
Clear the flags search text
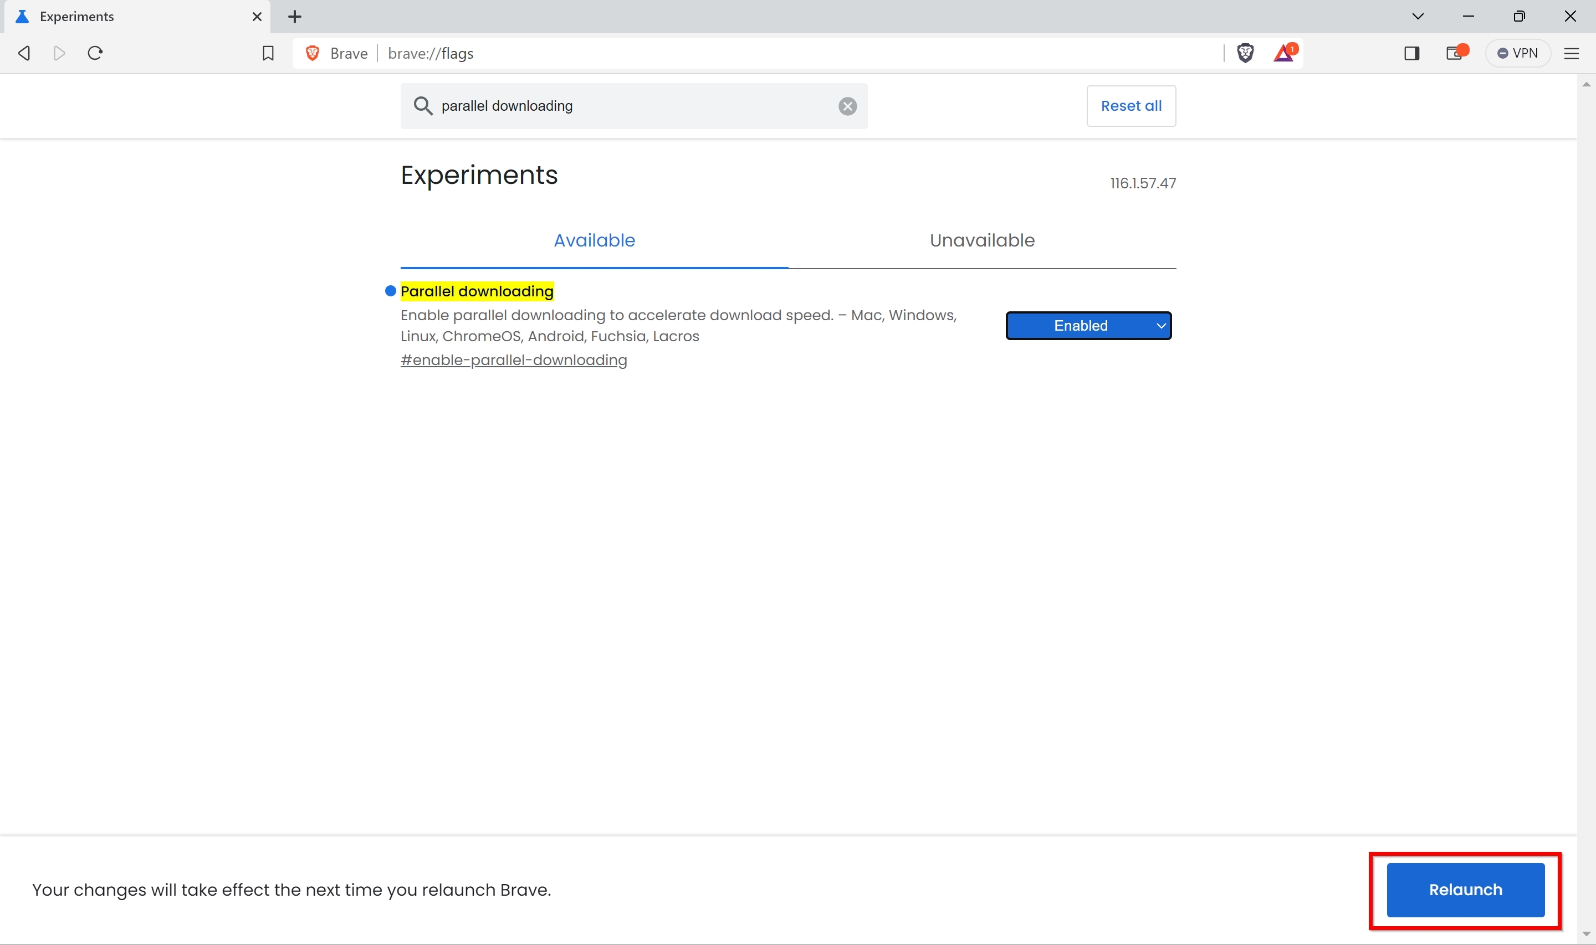click(847, 106)
